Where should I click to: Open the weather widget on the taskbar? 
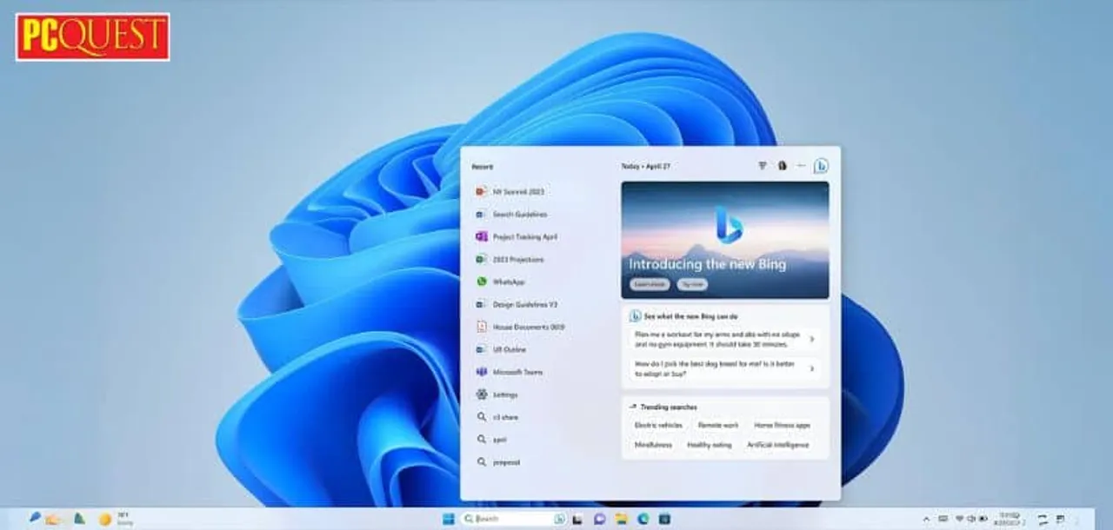[x=117, y=520]
